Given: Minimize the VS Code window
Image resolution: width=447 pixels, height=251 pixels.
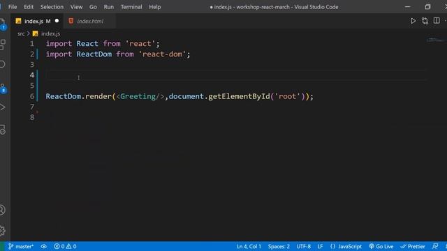Looking at the screenshot, I should [x=408, y=7].
